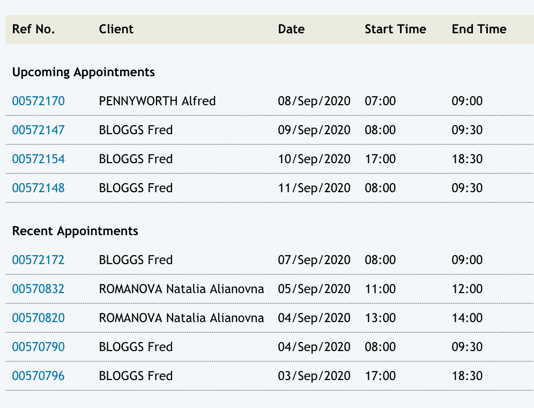Click the 08/Sep/2020 date cell

tap(314, 101)
